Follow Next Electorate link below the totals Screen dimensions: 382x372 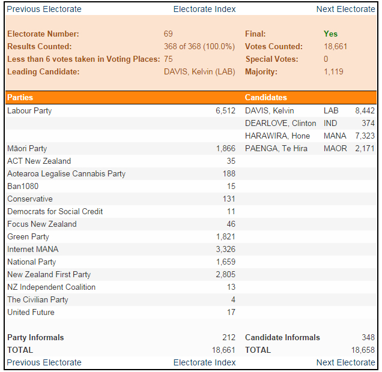click(345, 362)
